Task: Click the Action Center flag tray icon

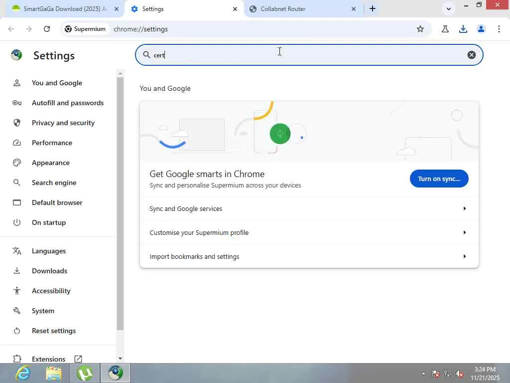Action: point(435,374)
